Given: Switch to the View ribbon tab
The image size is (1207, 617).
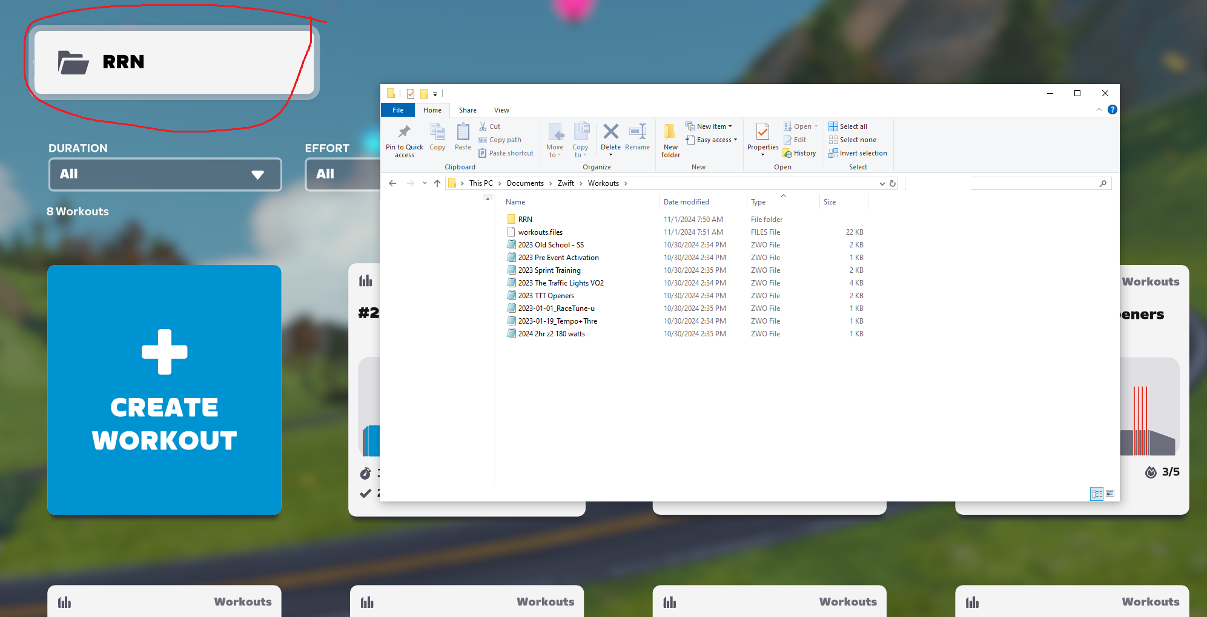Looking at the screenshot, I should 501,110.
